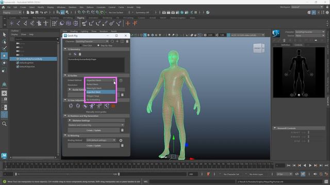Click the T-pose guides icon in User Adjustment
Viewport: 330px width, 185px height.
click(92, 106)
